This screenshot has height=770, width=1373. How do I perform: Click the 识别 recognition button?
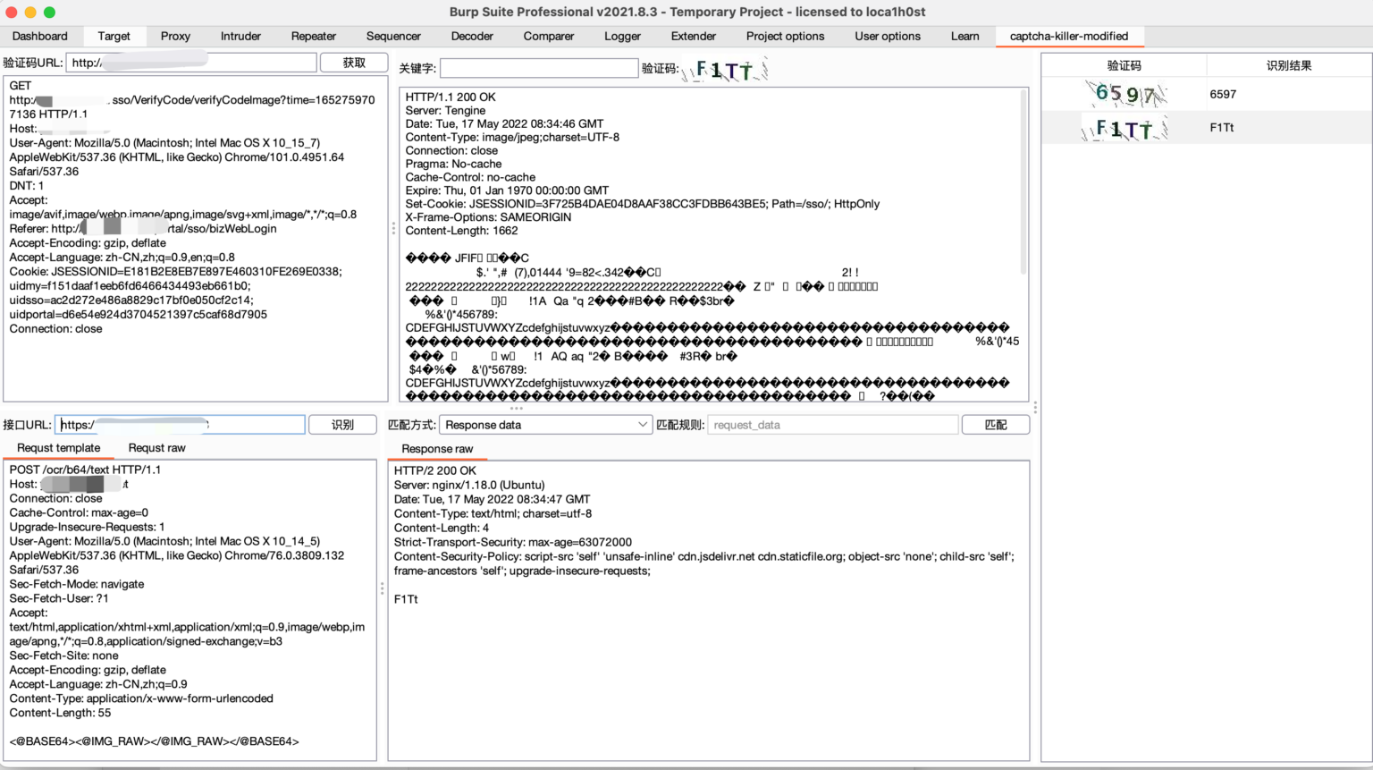[x=342, y=424]
